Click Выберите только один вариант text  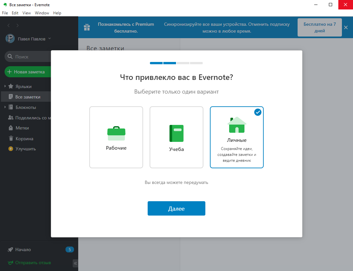coord(176,92)
